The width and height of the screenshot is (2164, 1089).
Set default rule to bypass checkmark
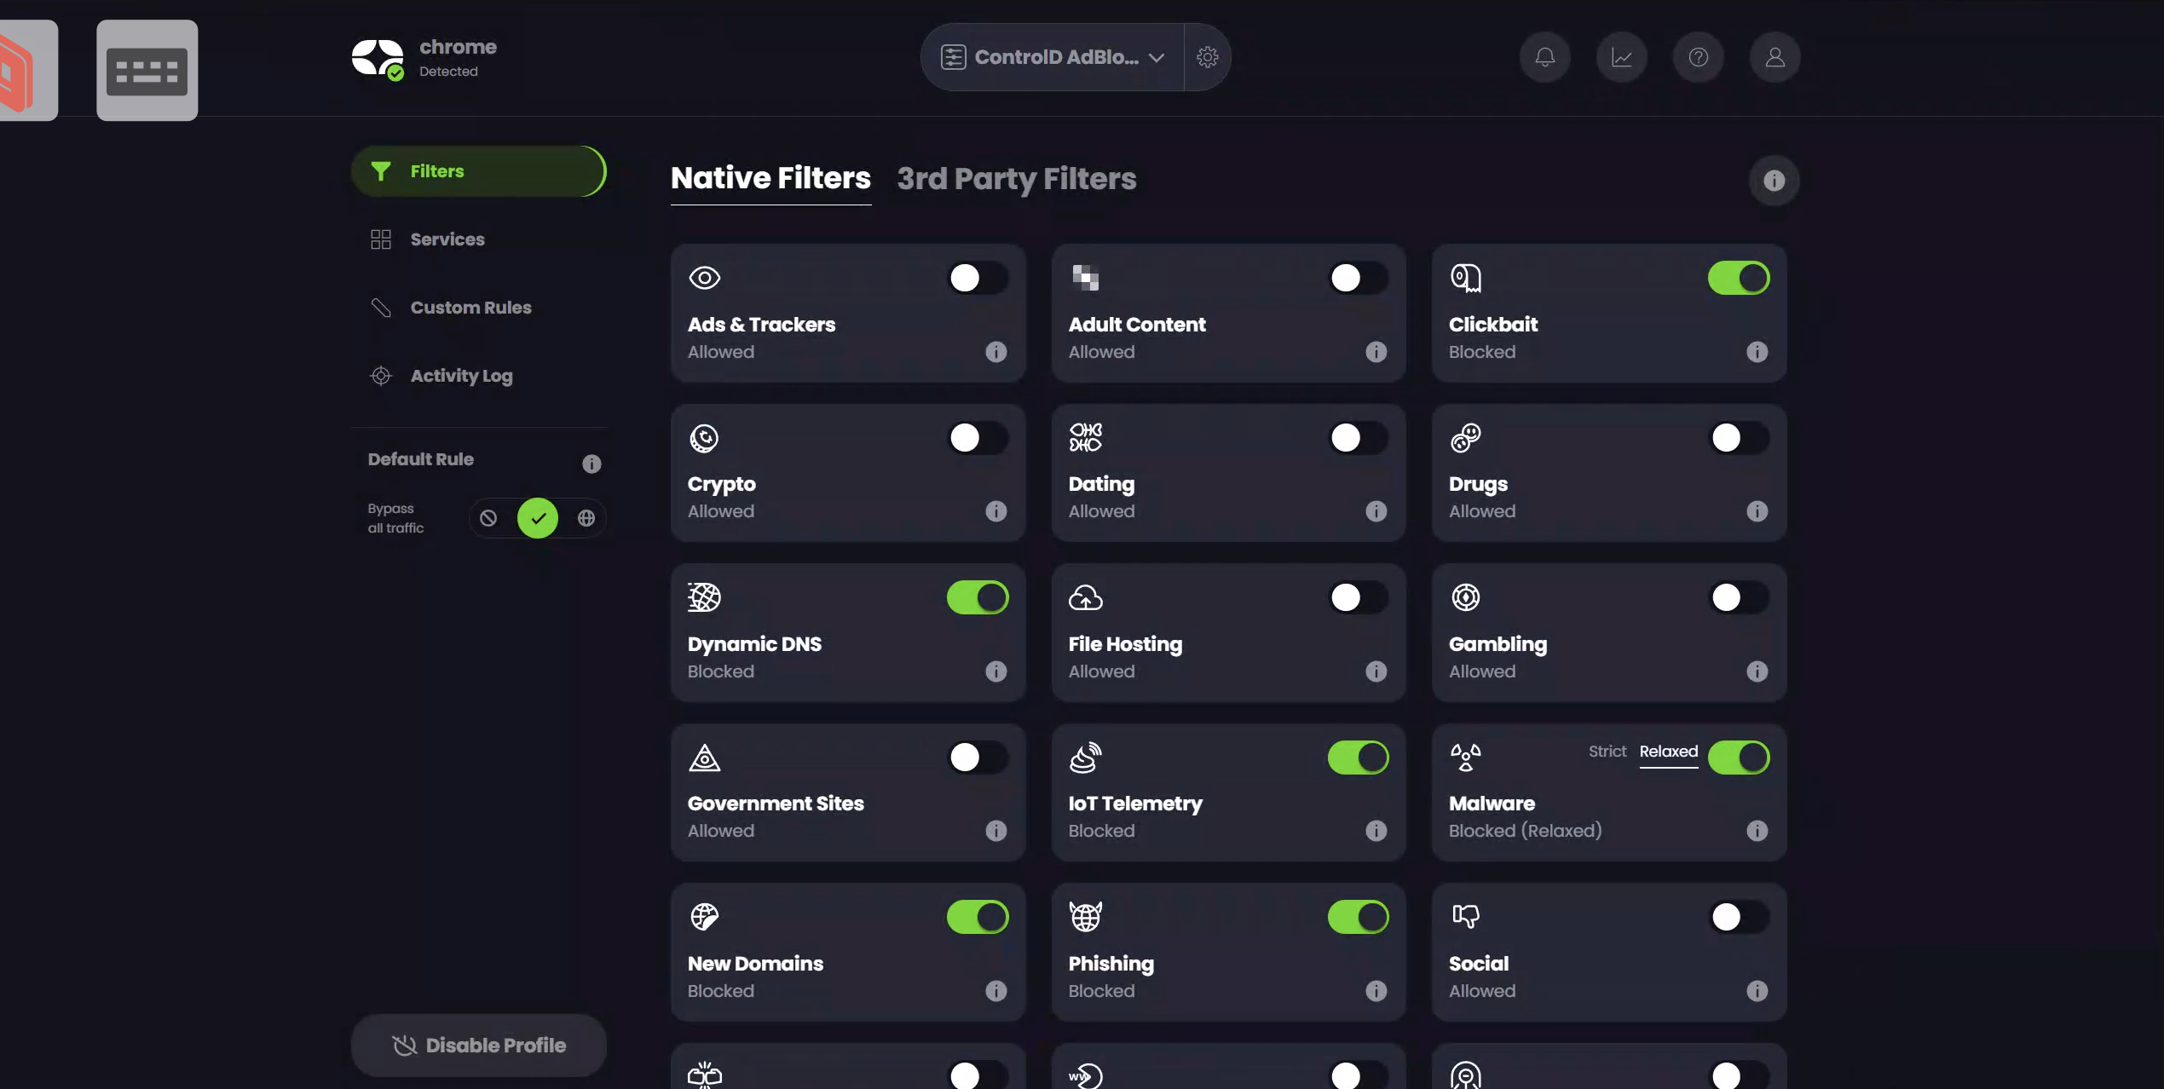538,518
